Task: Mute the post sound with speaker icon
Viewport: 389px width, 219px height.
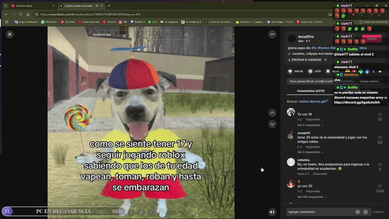Action: click(x=272, y=212)
